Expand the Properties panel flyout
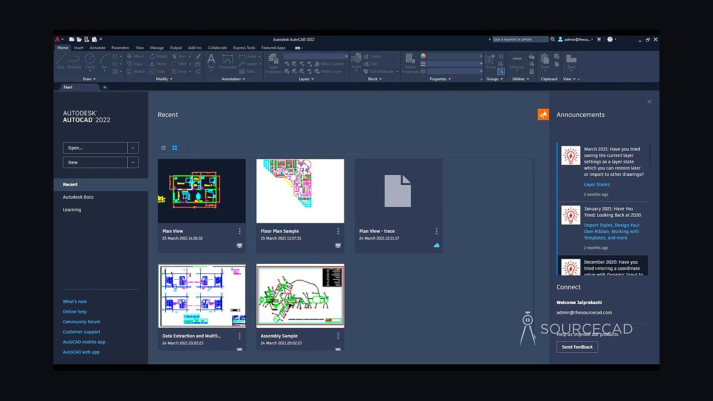This screenshot has height=401, width=713. (x=440, y=79)
